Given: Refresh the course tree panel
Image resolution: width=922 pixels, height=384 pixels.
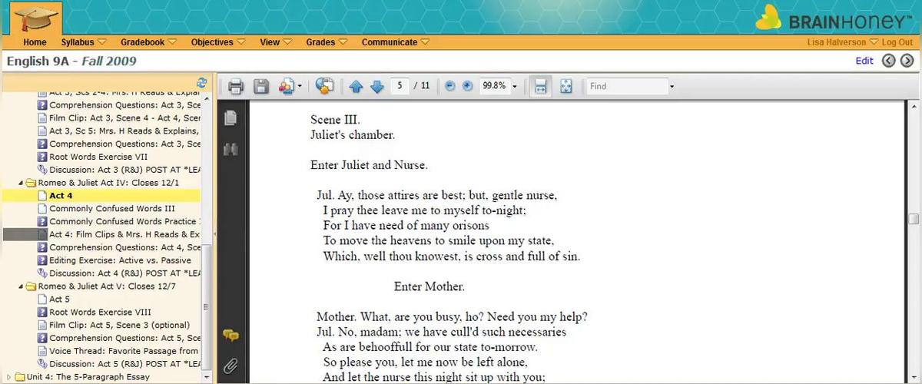Looking at the screenshot, I should (201, 82).
